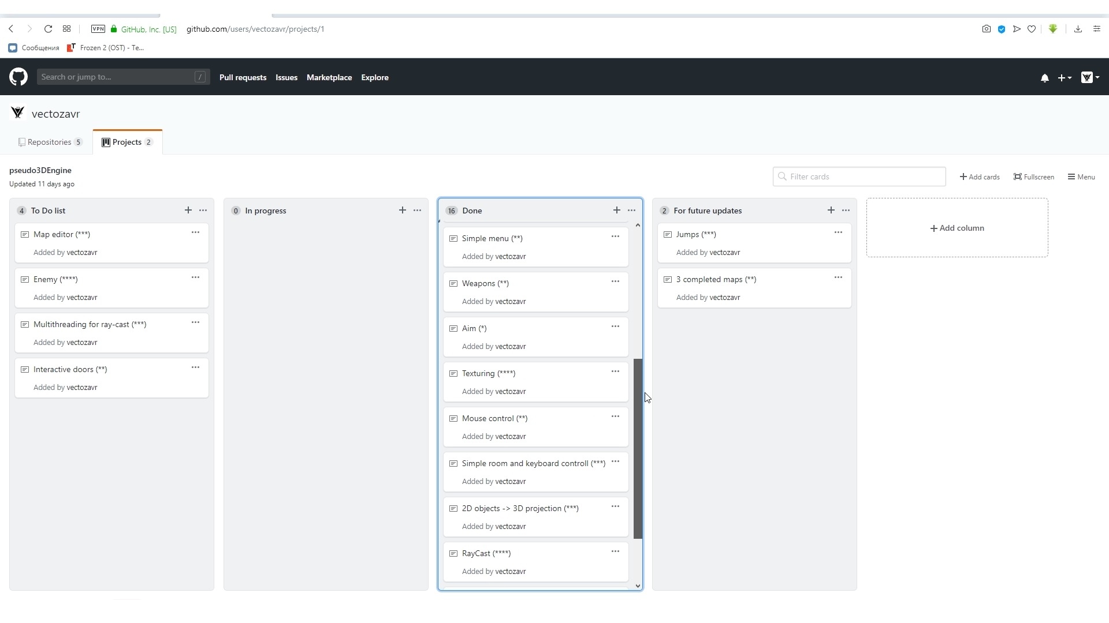Click Done column scroll down arrow
The image size is (1109, 623).
click(x=638, y=586)
